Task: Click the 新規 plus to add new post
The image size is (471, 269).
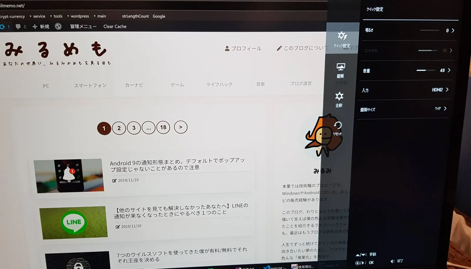Action: point(41,27)
